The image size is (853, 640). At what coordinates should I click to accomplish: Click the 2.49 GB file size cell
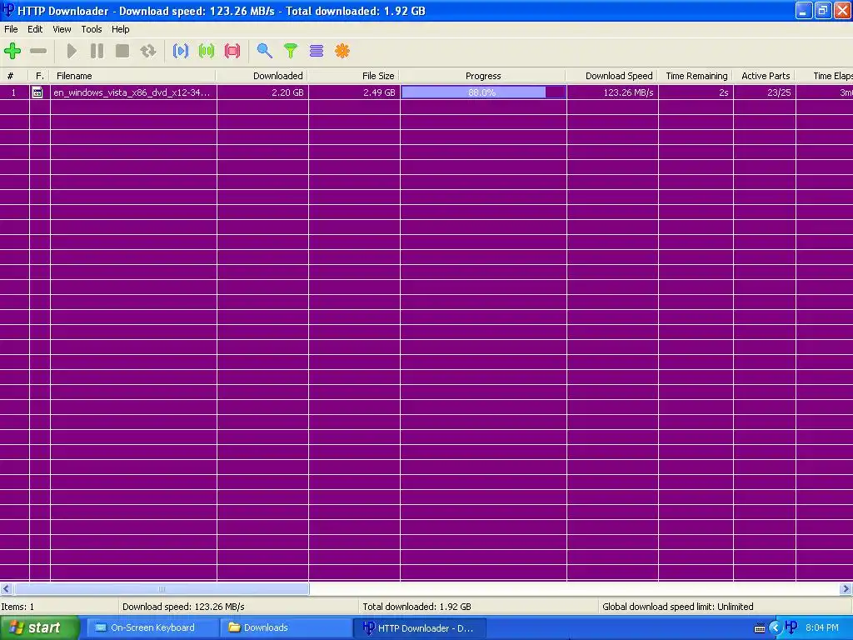tap(354, 92)
